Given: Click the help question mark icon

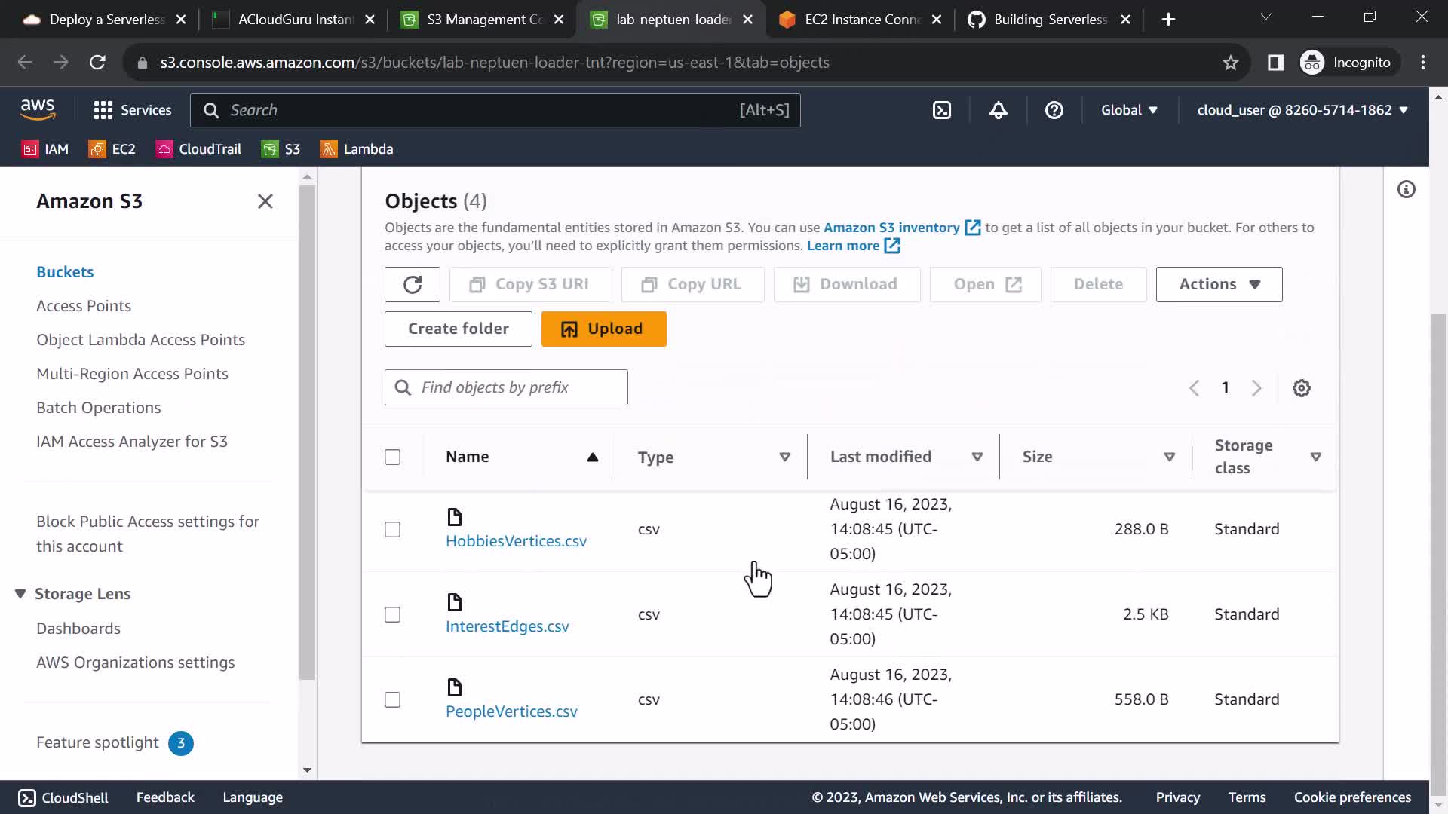Looking at the screenshot, I should coord(1054,110).
